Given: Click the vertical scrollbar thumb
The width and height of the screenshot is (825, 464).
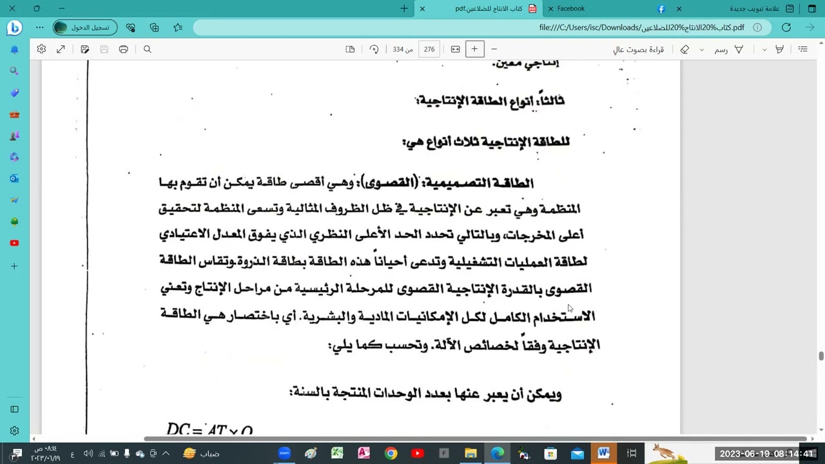Looking at the screenshot, I should click(x=820, y=356).
